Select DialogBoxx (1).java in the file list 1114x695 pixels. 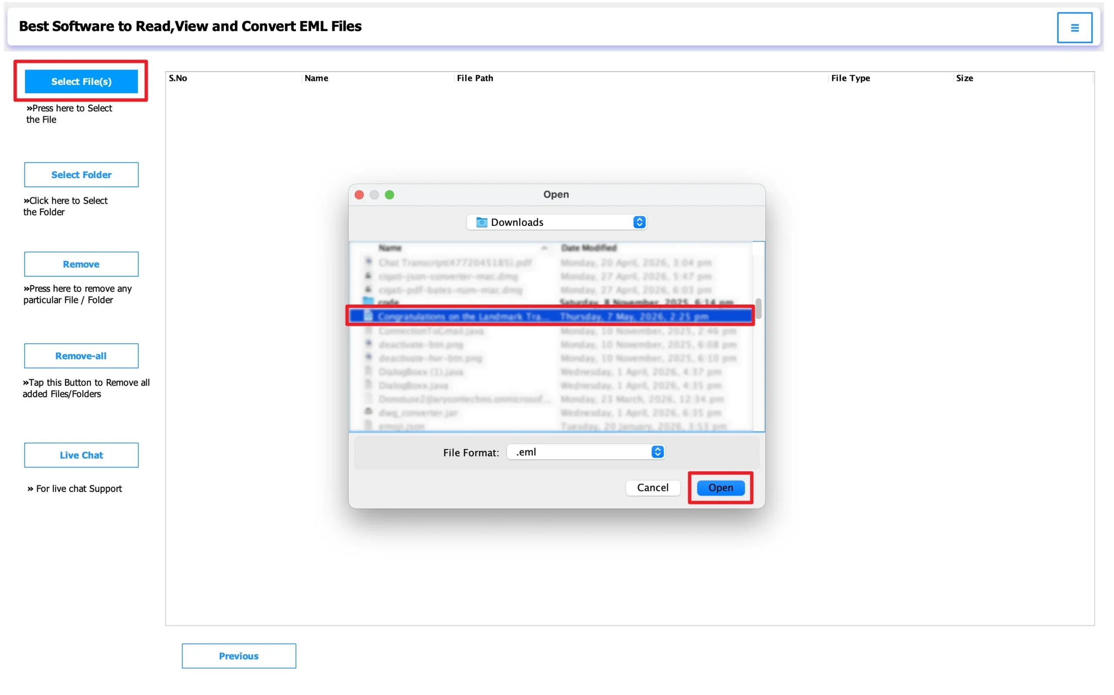550,372
